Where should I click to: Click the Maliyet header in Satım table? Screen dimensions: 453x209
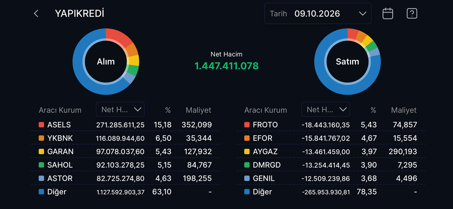tap(404, 110)
